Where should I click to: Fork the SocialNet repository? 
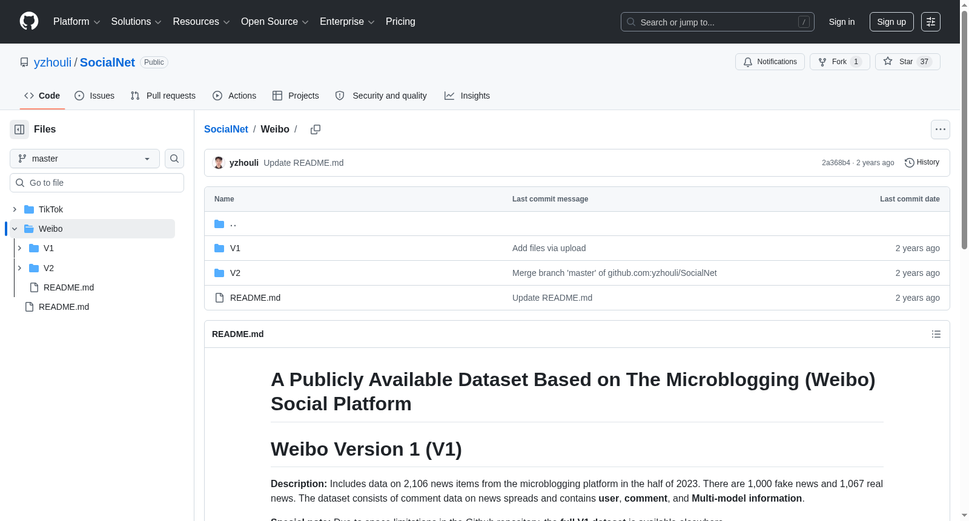click(x=839, y=62)
